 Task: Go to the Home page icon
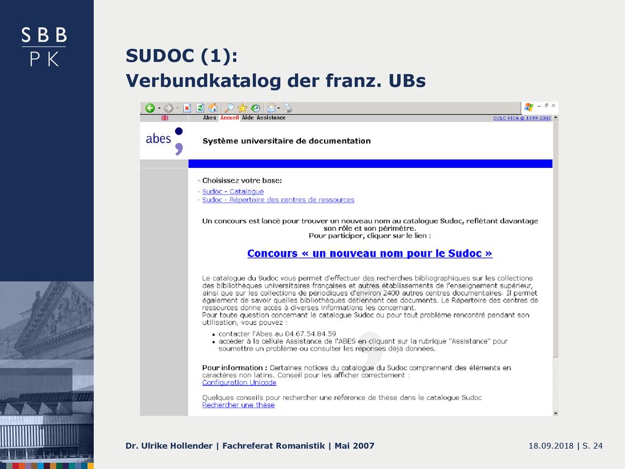pos(214,108)
